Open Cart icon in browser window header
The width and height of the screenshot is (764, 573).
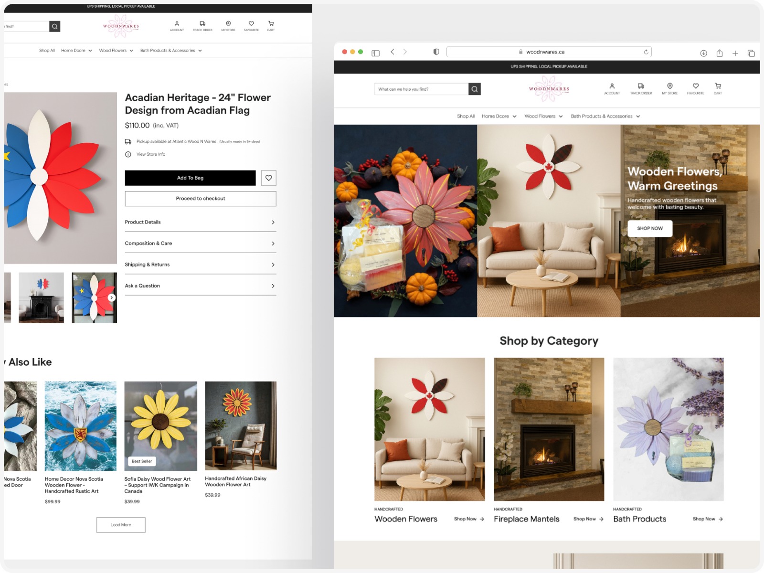pos(718,88)
